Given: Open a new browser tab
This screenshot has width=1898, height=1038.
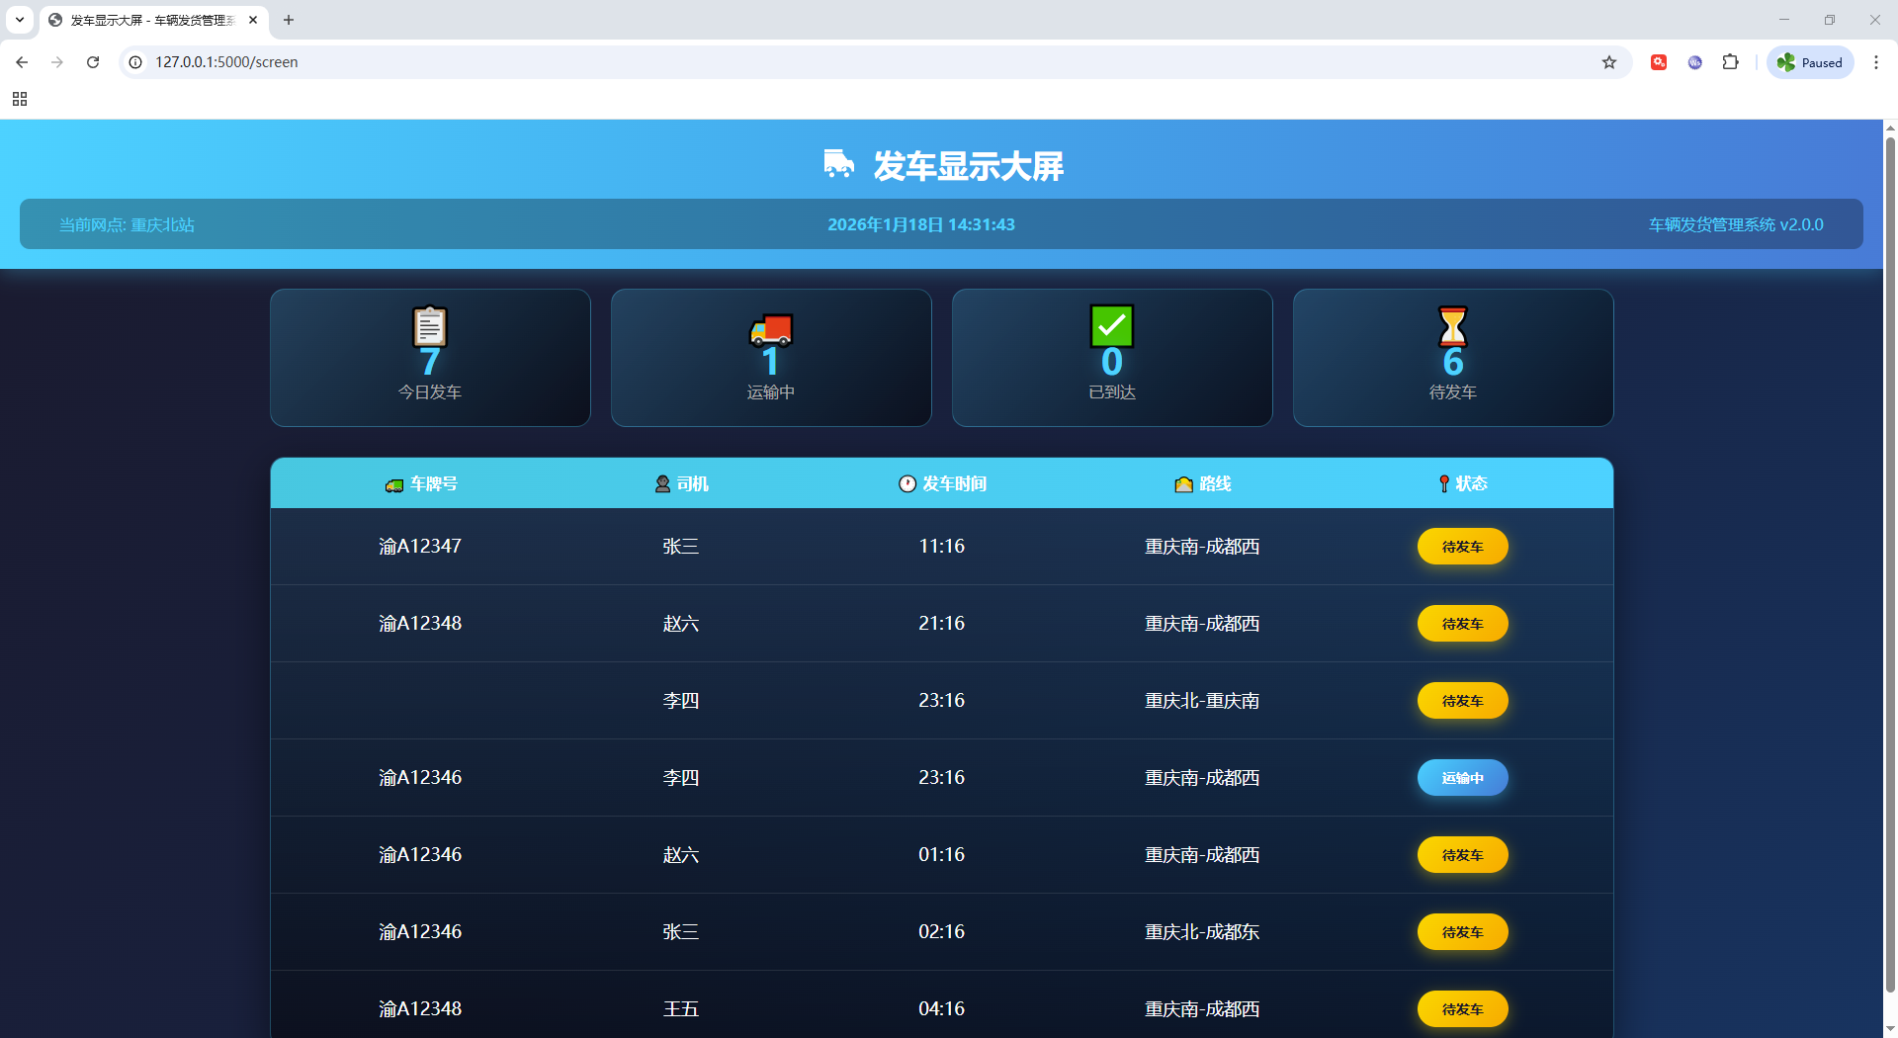Looking at the screenshot, I should 289,20.
